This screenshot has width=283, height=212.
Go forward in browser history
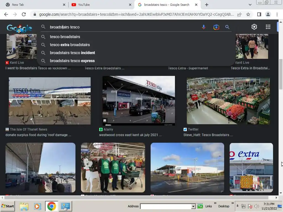pyautogui.click(x=15, y=14)
